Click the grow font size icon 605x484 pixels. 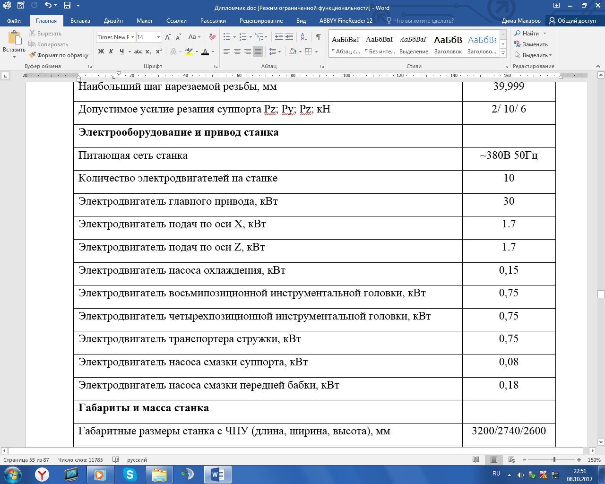coord(168,37)
